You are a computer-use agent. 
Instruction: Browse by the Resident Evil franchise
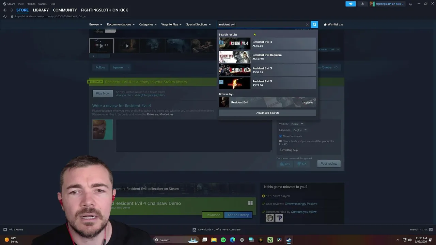[267, 102]
